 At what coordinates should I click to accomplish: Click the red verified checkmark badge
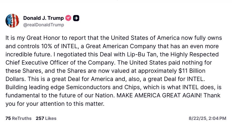coord(68,18)
